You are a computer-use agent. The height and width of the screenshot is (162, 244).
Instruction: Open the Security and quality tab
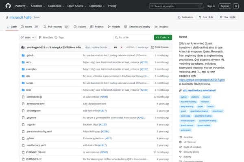(137, 27)
